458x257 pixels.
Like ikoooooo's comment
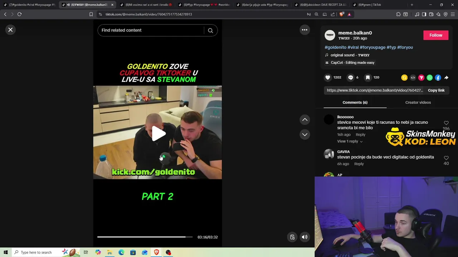[x=446, y=123]
